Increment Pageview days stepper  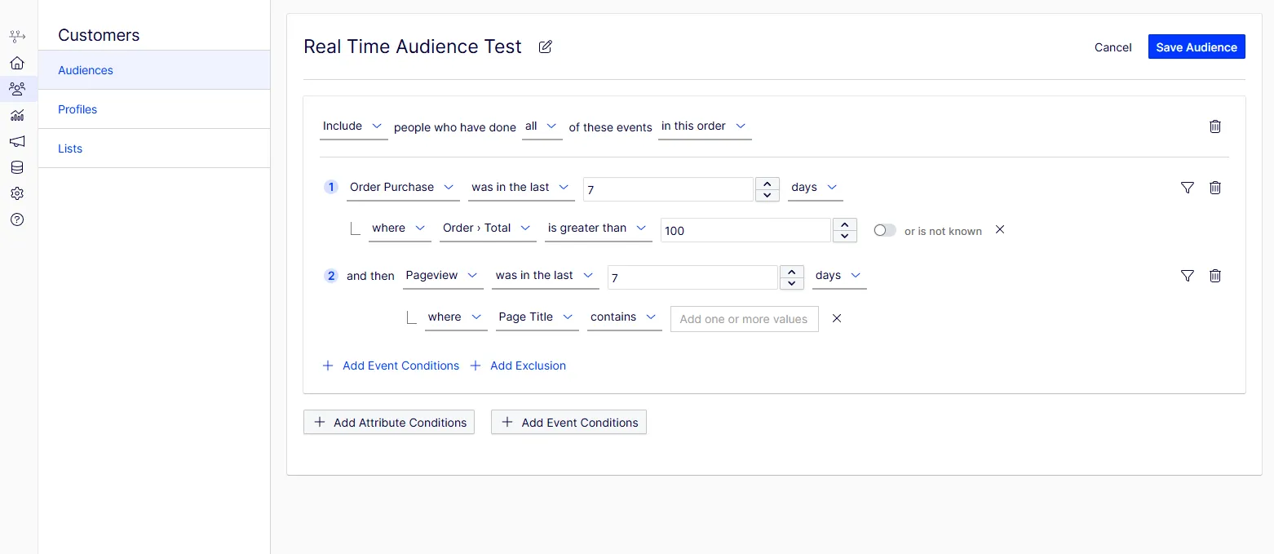(792, 272)
